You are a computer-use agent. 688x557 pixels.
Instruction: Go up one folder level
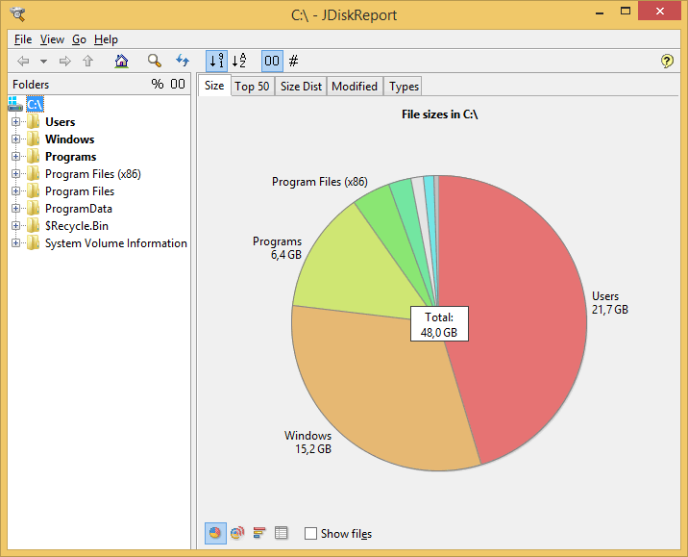click(x=88, y=61)
